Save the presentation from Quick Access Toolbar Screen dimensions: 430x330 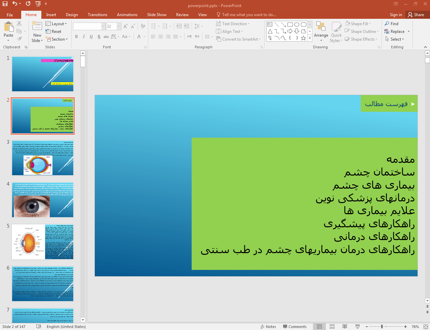point(5,4)
